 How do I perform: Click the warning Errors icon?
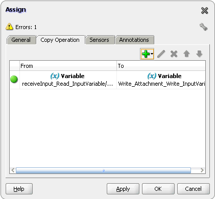click(9, 27)
